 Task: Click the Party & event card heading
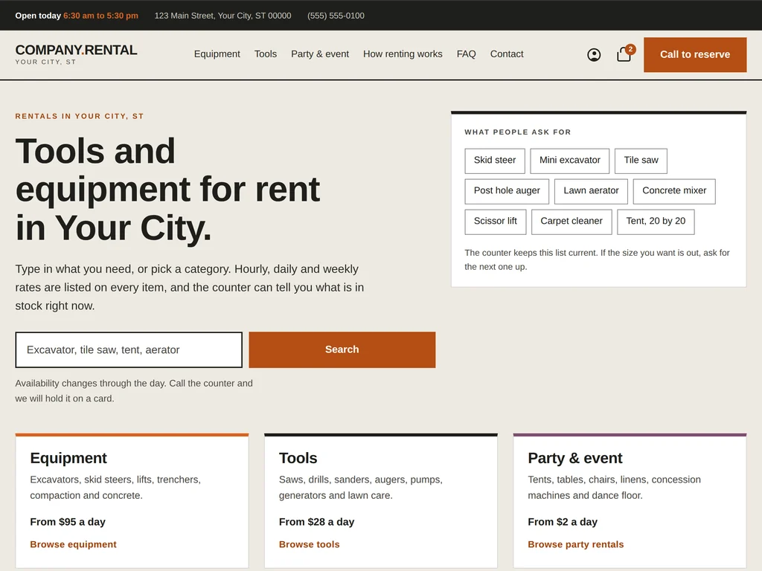coord(575,458)
